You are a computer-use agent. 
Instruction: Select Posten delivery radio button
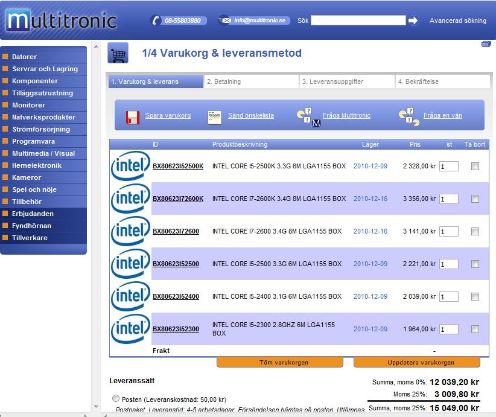116,398
